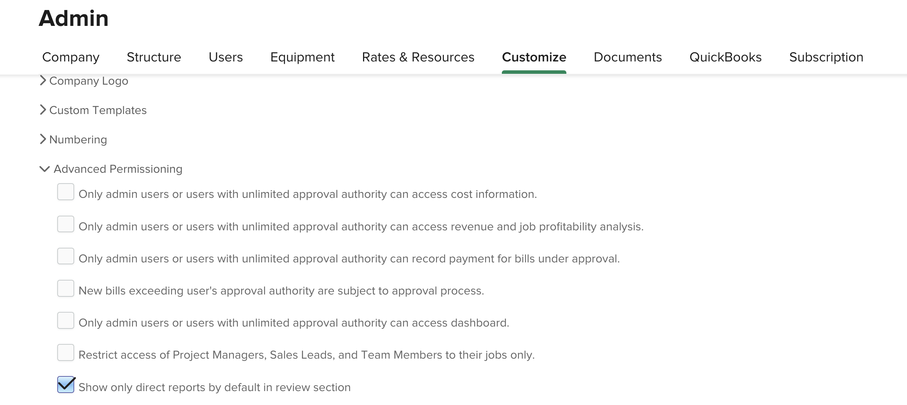Screen dimensions: 907x405
Task: Check the revenue and job profitability restriction
Action: [66, 224]
